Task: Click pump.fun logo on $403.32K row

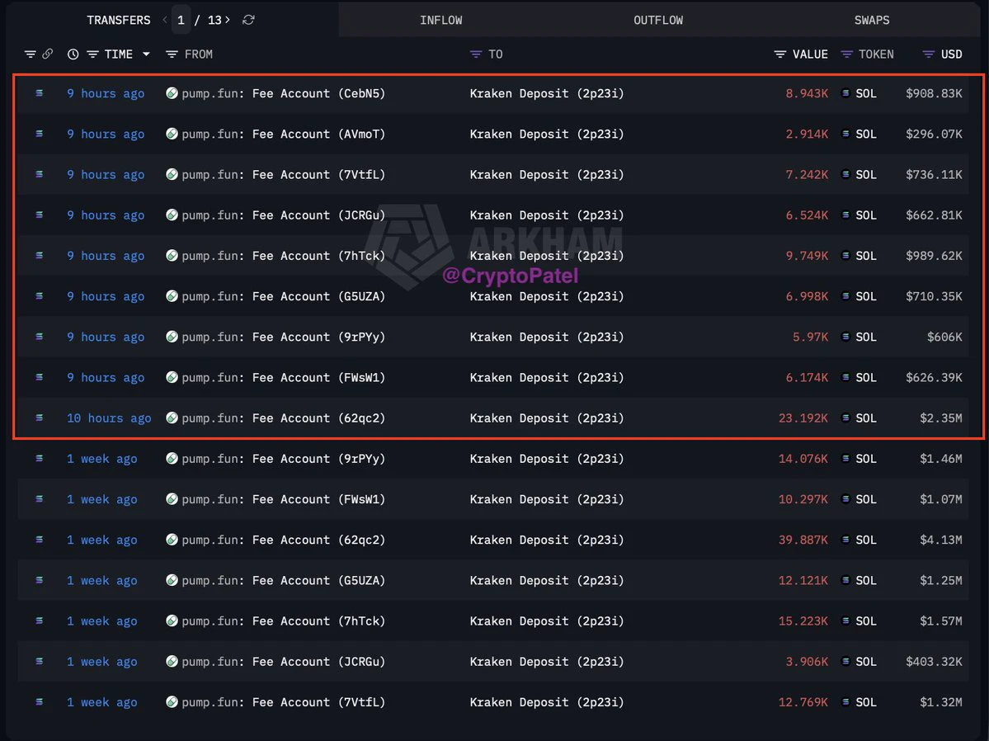Action: tap(172, 662)
